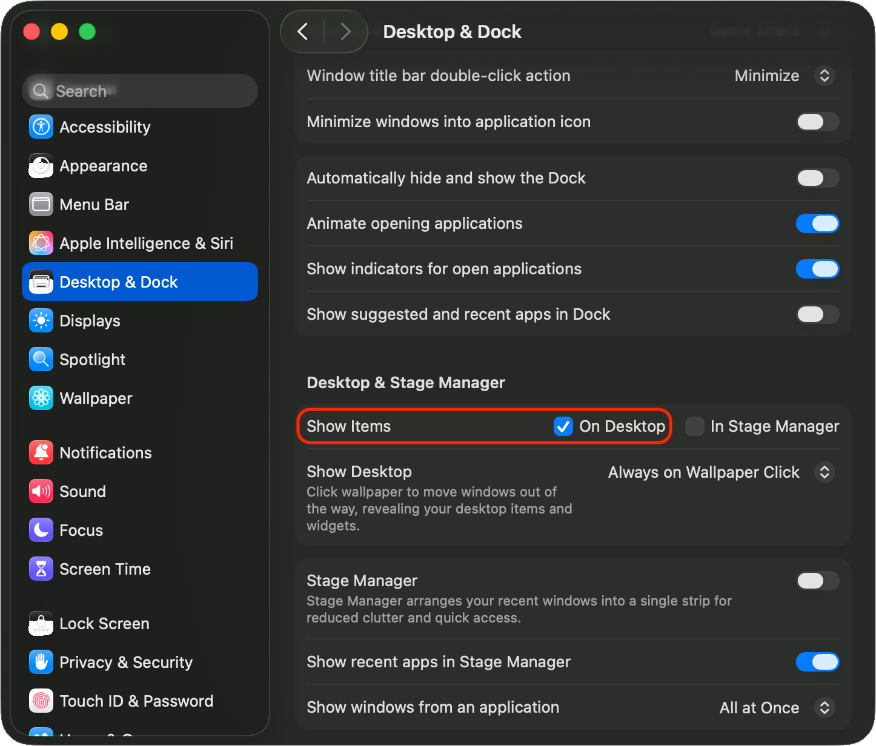Select the Spotlight magnifier icon
The image size is (876, 746).
click(41, 360)
